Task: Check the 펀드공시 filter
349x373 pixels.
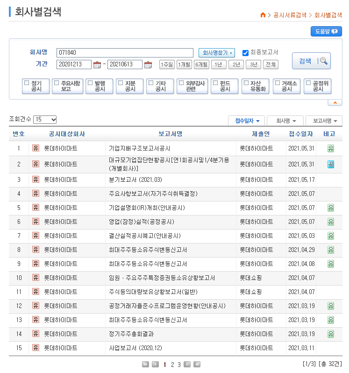Action: point(215,83)
